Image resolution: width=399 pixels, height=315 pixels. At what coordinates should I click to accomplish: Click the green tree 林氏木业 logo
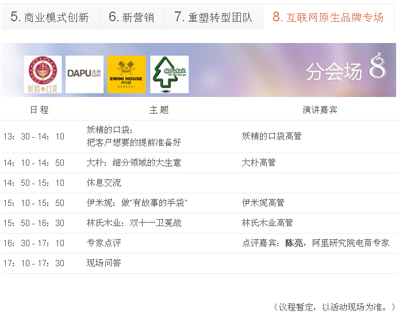pos(170,75)
